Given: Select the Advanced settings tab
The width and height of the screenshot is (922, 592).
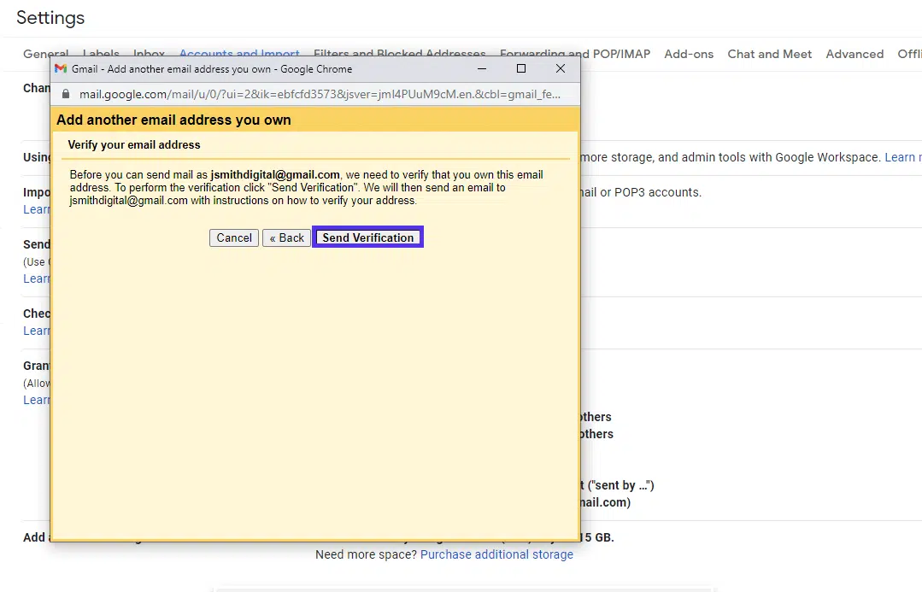Looking at the screenshot, I should (x=854, y=54).
